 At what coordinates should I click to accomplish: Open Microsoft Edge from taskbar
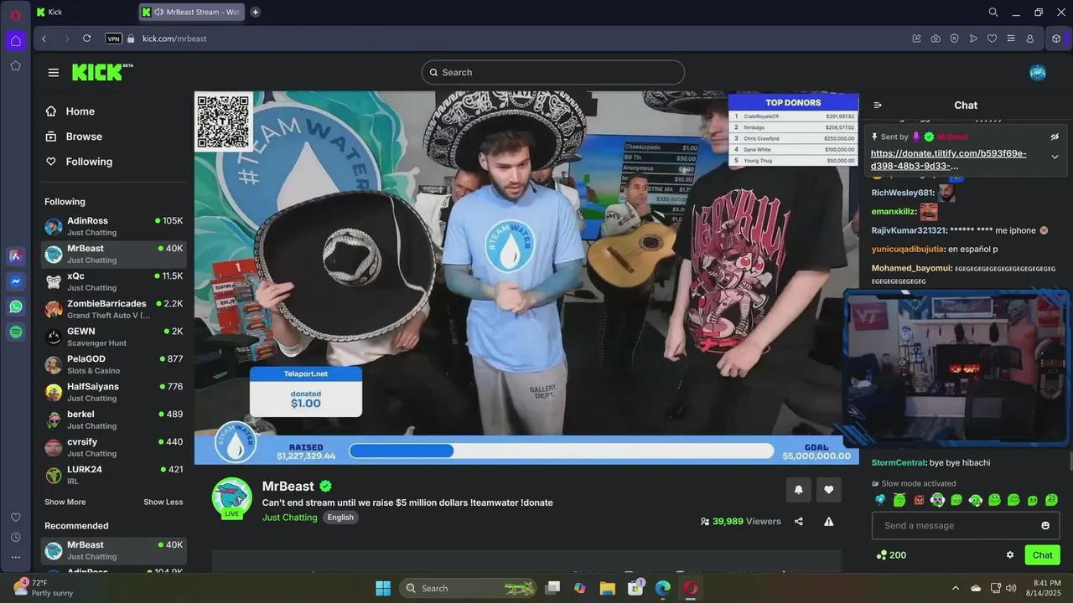663,588
